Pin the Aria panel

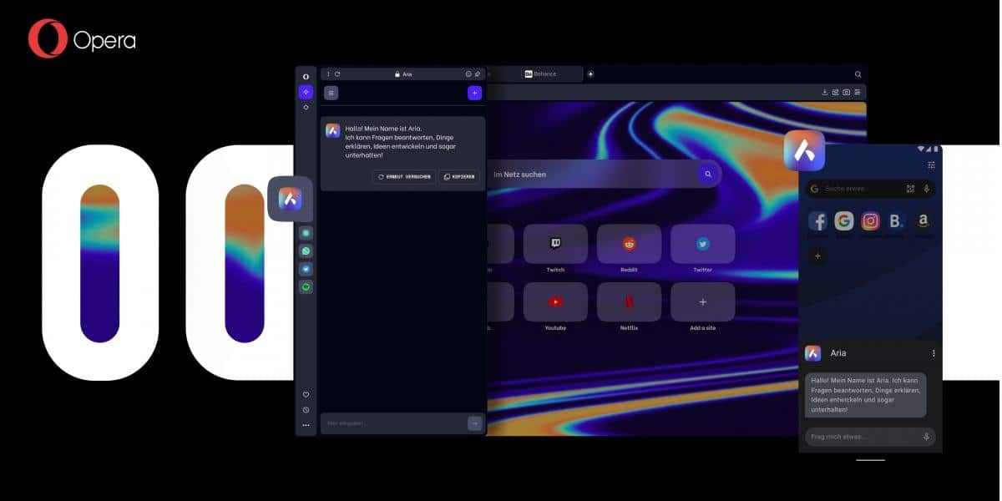478,74
